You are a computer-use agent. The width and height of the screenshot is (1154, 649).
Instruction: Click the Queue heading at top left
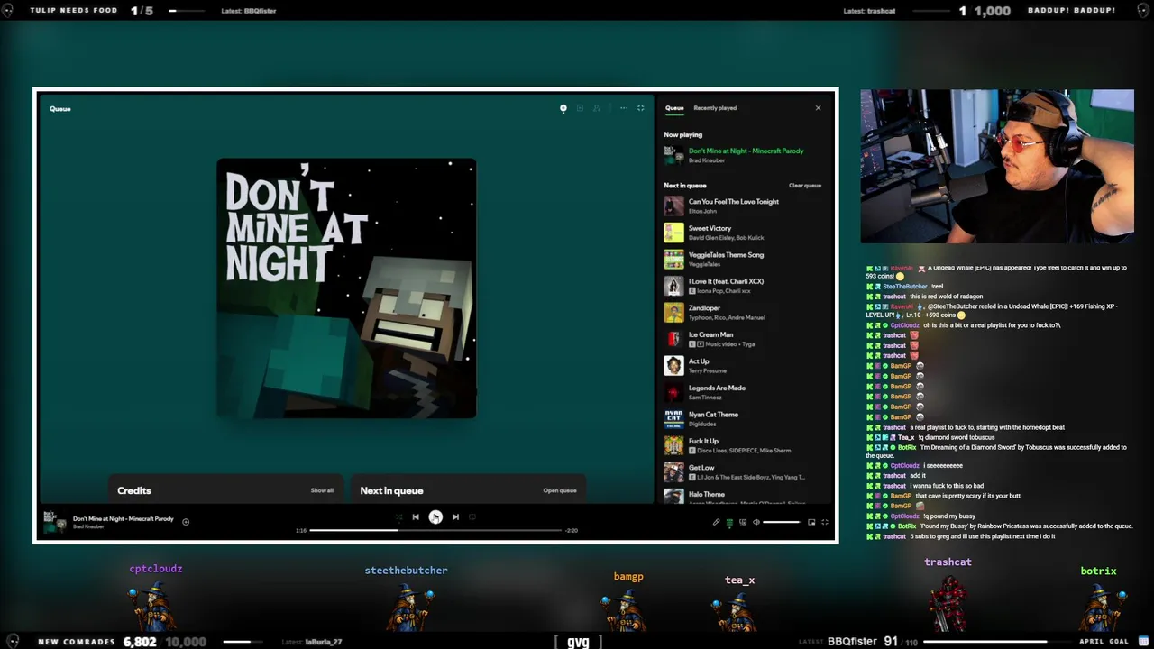(x=60, y=108)
